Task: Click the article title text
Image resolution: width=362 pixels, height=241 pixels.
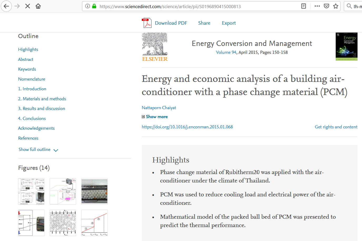Action: (x=244, y=85)
